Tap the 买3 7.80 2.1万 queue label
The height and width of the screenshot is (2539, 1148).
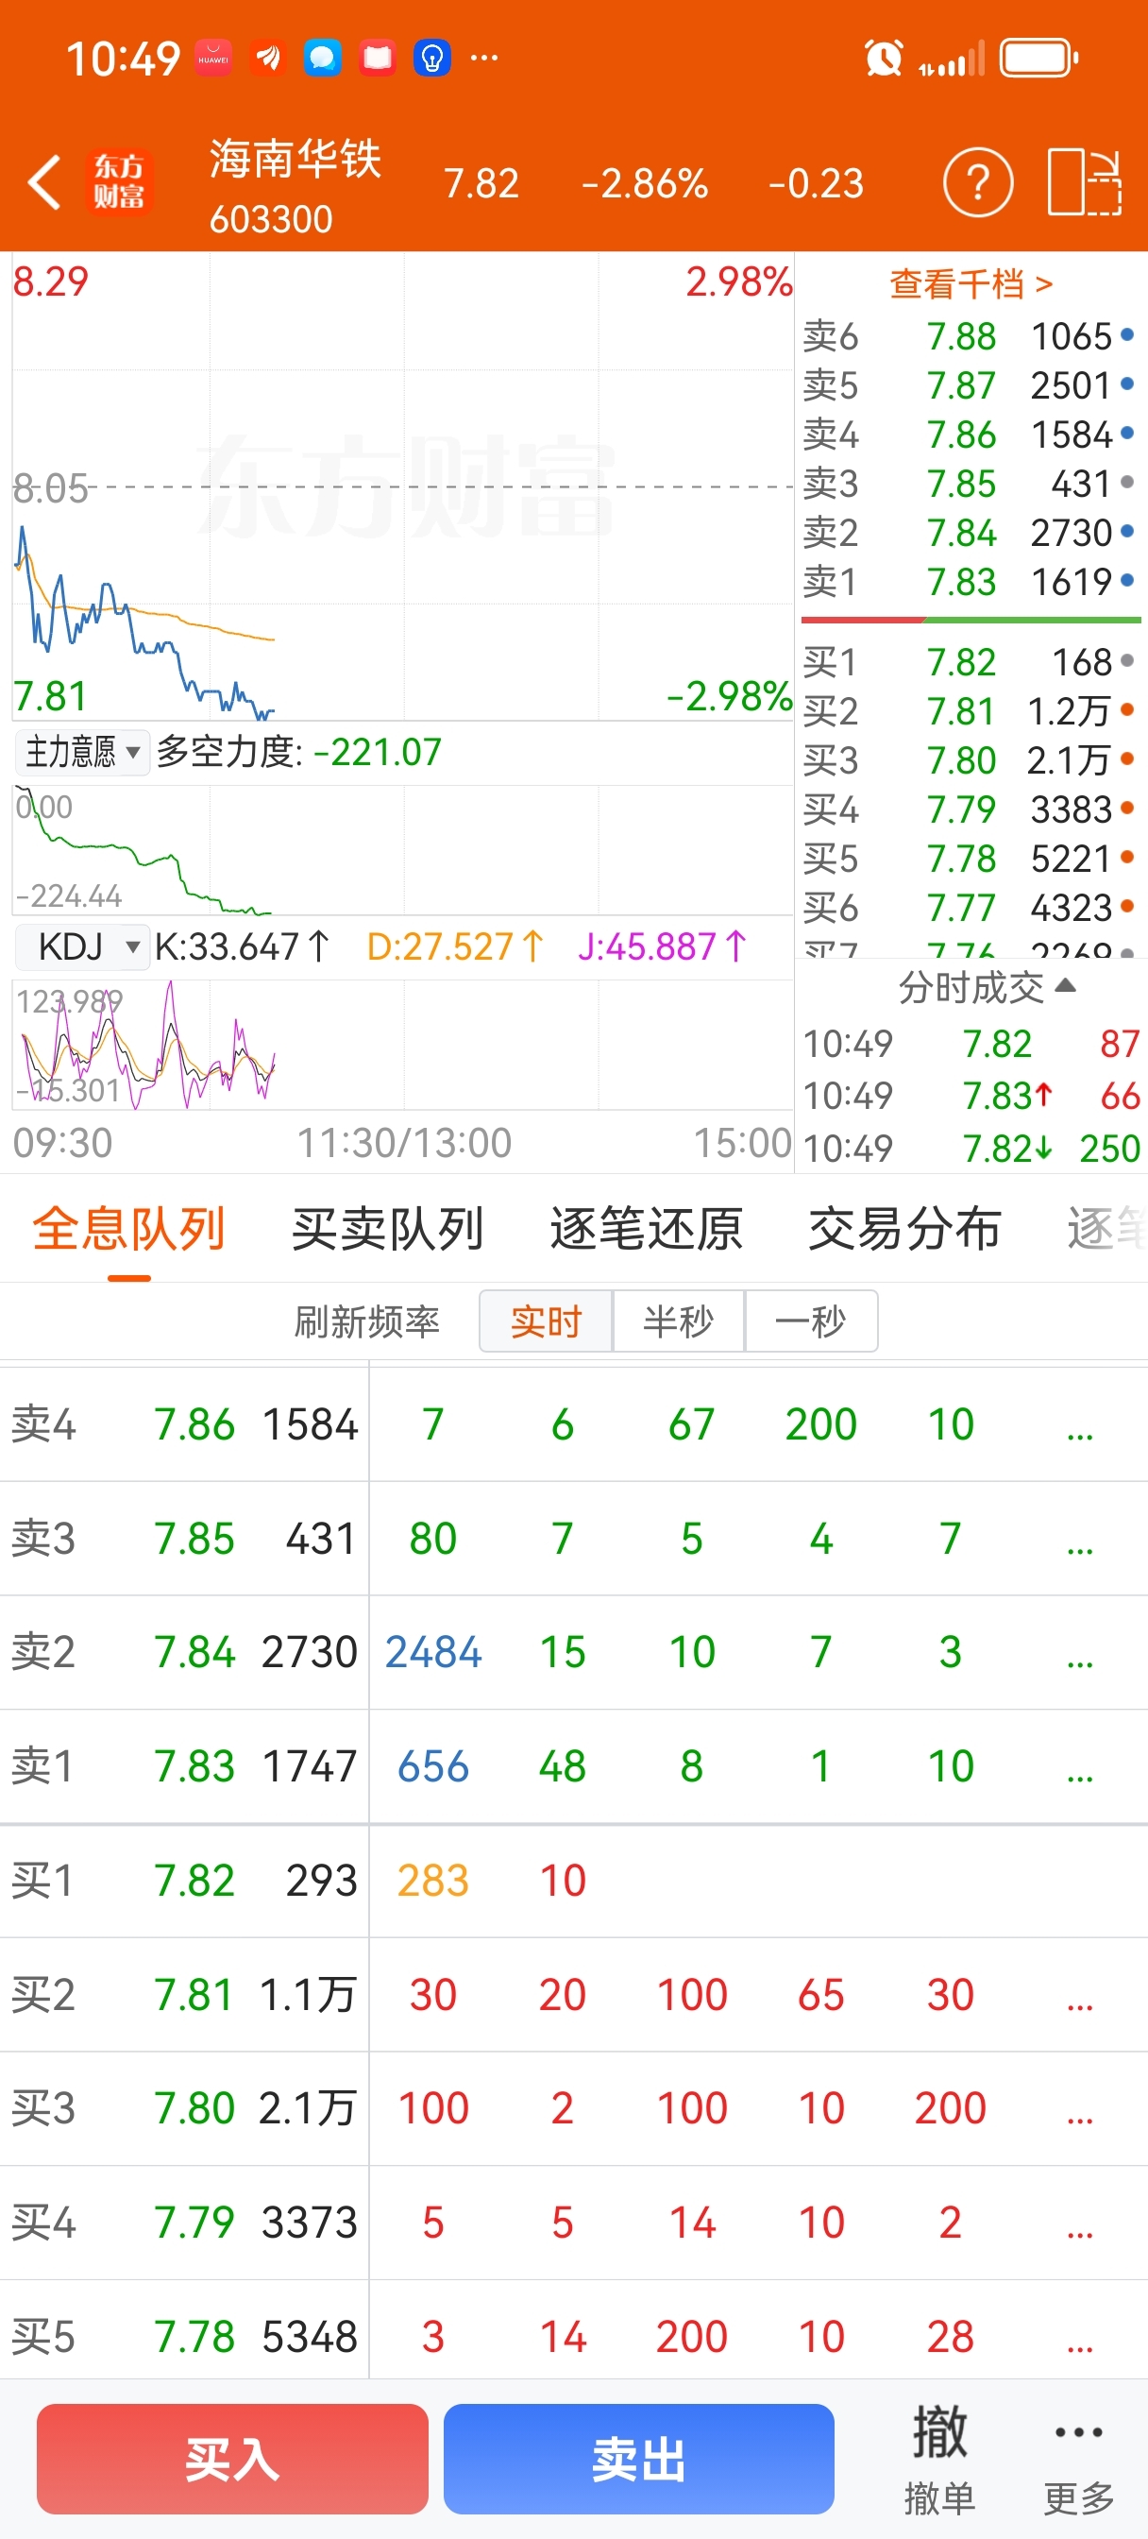coord(183,2109)
